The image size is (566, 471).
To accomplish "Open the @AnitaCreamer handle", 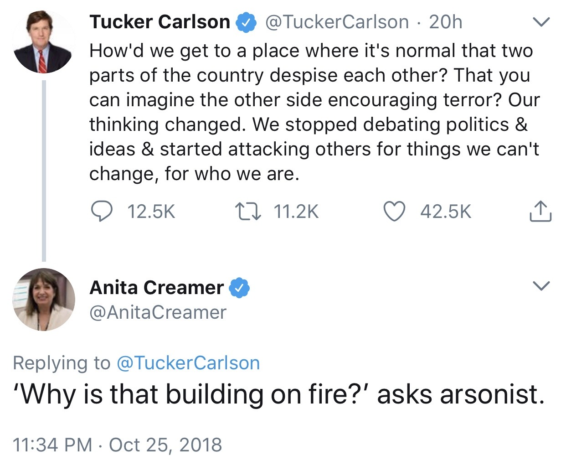I will coord(158,312).
